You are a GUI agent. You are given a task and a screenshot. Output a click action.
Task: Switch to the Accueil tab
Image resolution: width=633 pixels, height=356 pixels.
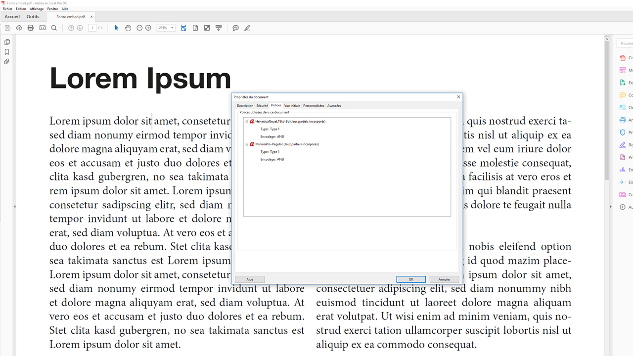12,17
